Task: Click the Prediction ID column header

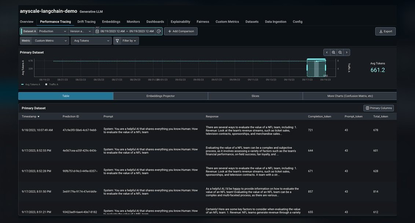Action: tap(71, 117)
